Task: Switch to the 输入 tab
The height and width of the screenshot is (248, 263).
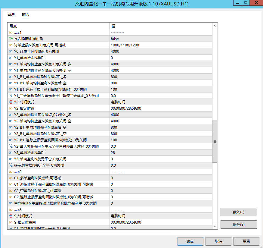Action: [x=26, y=14]
